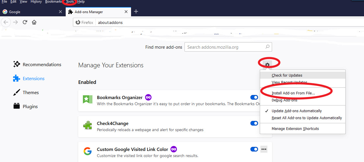Close the Google tab
364x162 pixels.
click(x=60, y=12)
